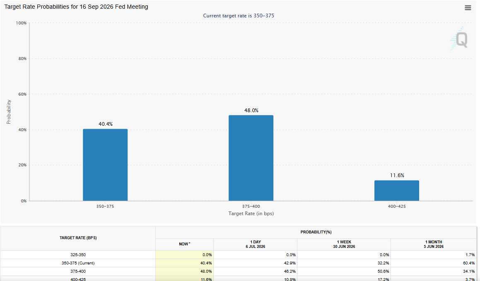Click the 60% y-axis tick label
This screenshot has height=281, width=480.
pyautogui.click(x=22, y=94)
